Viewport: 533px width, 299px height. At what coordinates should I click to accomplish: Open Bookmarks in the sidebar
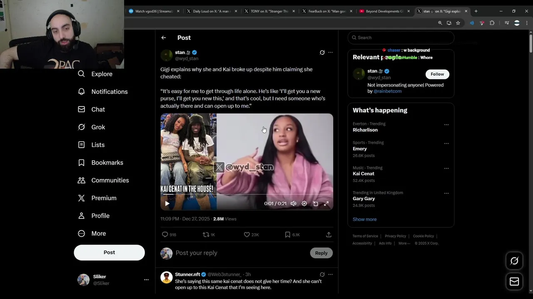click(100, 163)
